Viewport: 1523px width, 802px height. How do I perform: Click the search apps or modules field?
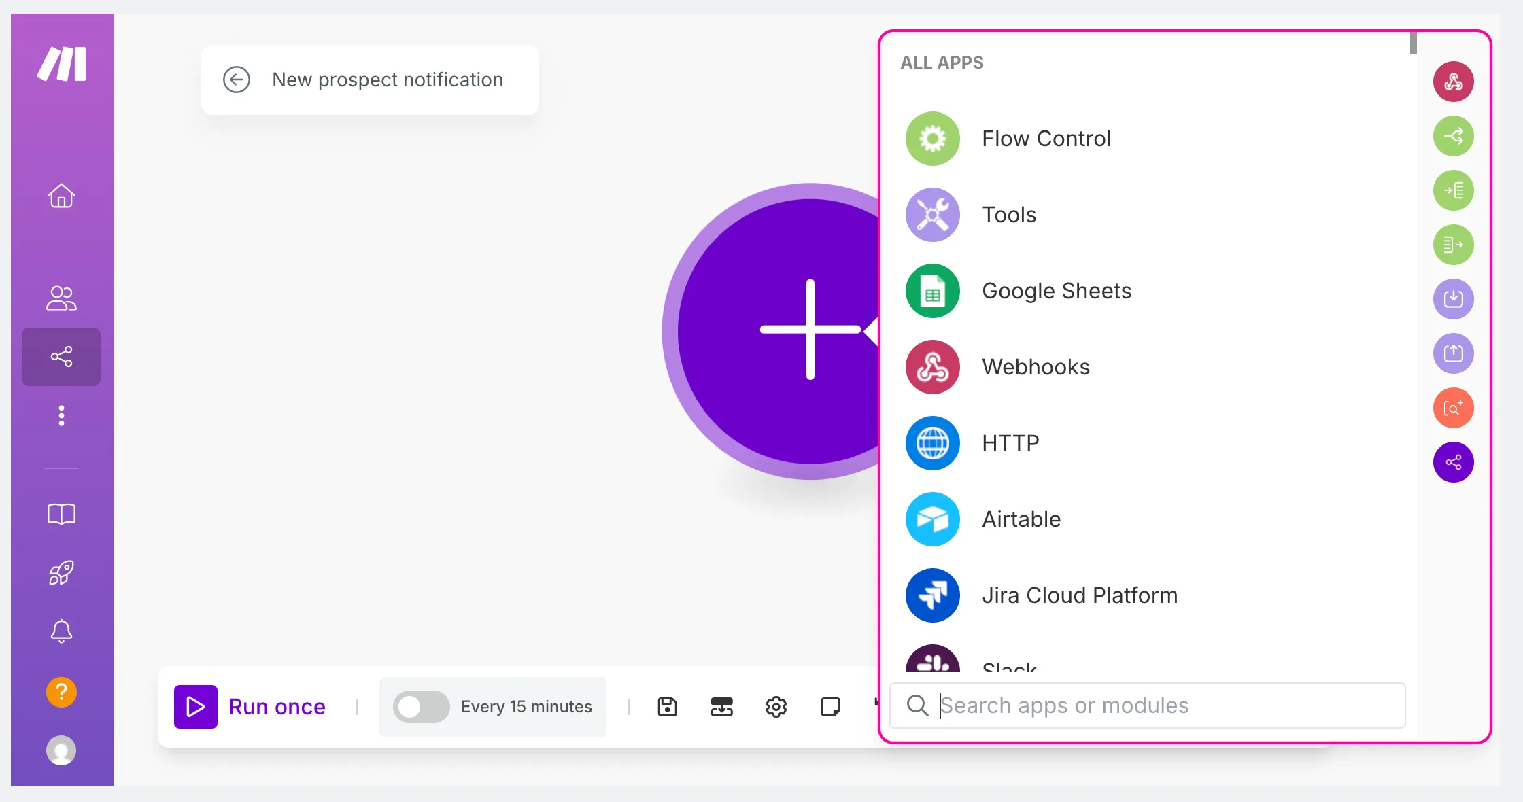[x=1147, y=705]
